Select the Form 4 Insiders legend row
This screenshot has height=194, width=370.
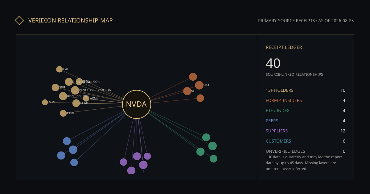pos(306,100)
